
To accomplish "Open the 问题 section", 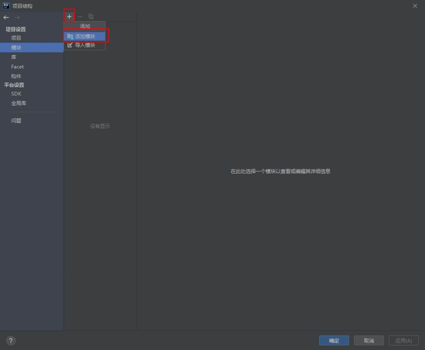I will coord(16,120).
